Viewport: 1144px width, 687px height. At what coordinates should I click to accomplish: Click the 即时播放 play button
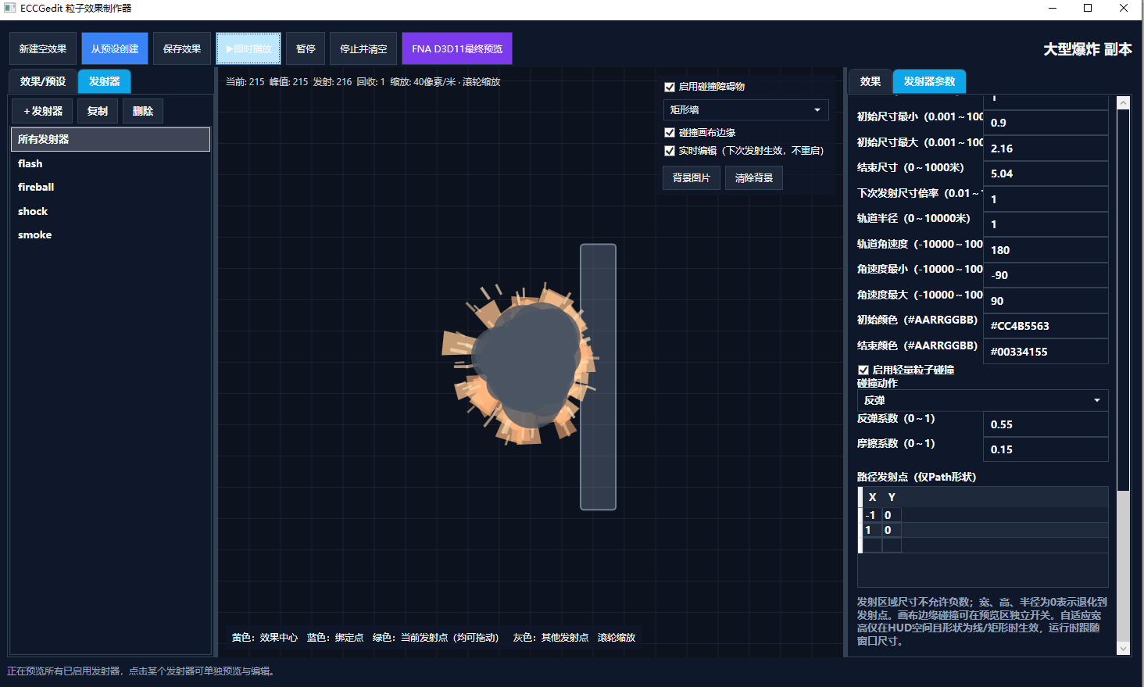(x=248, y=48)
